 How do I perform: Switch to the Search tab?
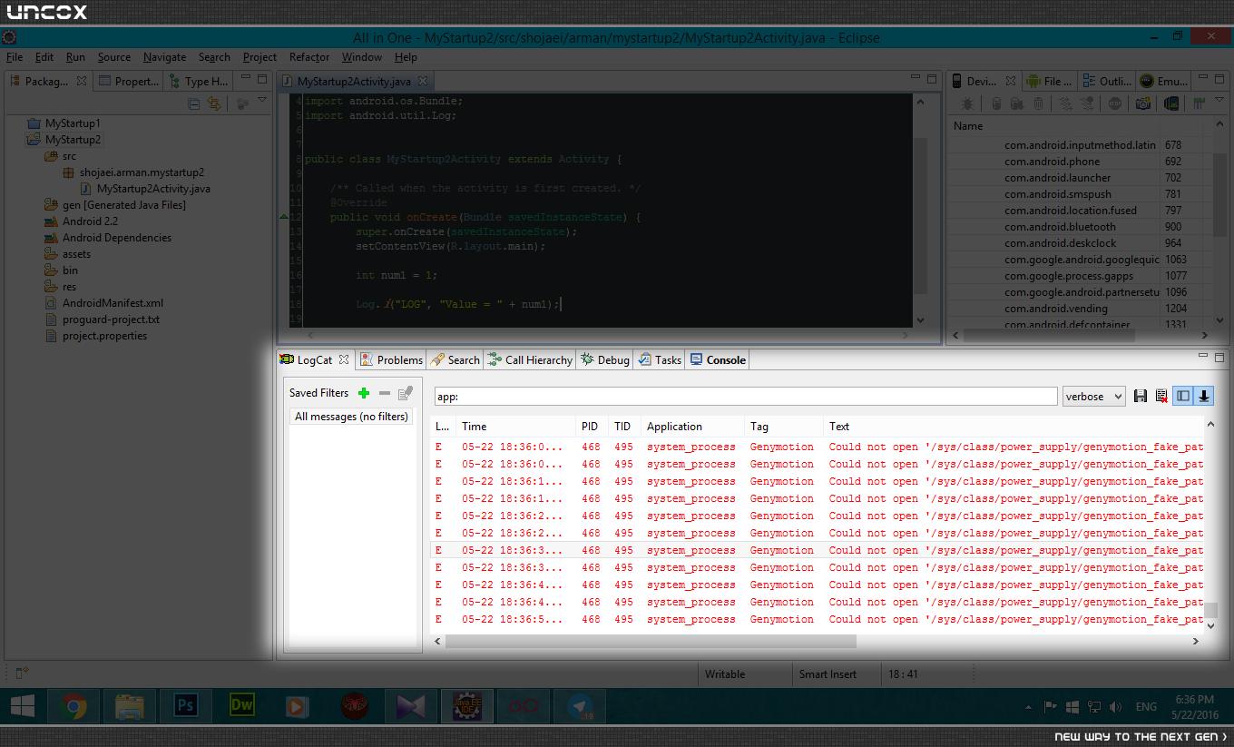tap(455, 360)
